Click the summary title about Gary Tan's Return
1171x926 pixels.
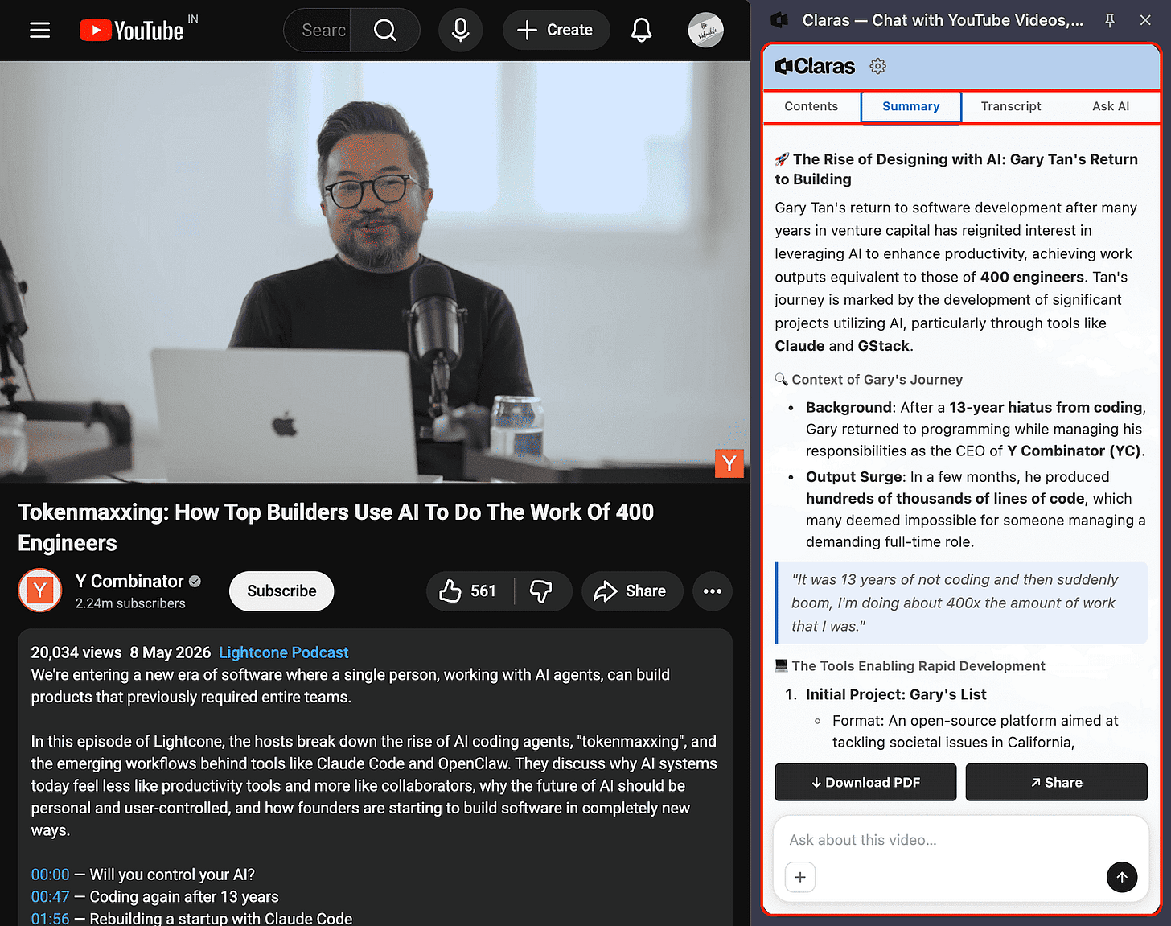pos(957,169)
